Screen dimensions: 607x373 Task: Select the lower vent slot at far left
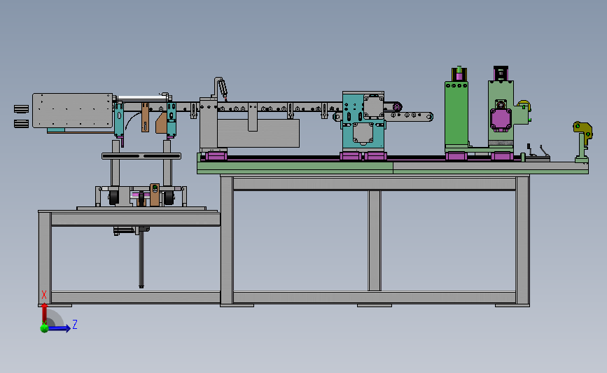click(21, 123)
